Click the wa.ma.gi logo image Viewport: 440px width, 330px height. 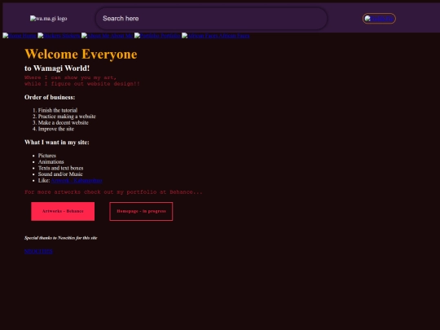click(48, 19)
